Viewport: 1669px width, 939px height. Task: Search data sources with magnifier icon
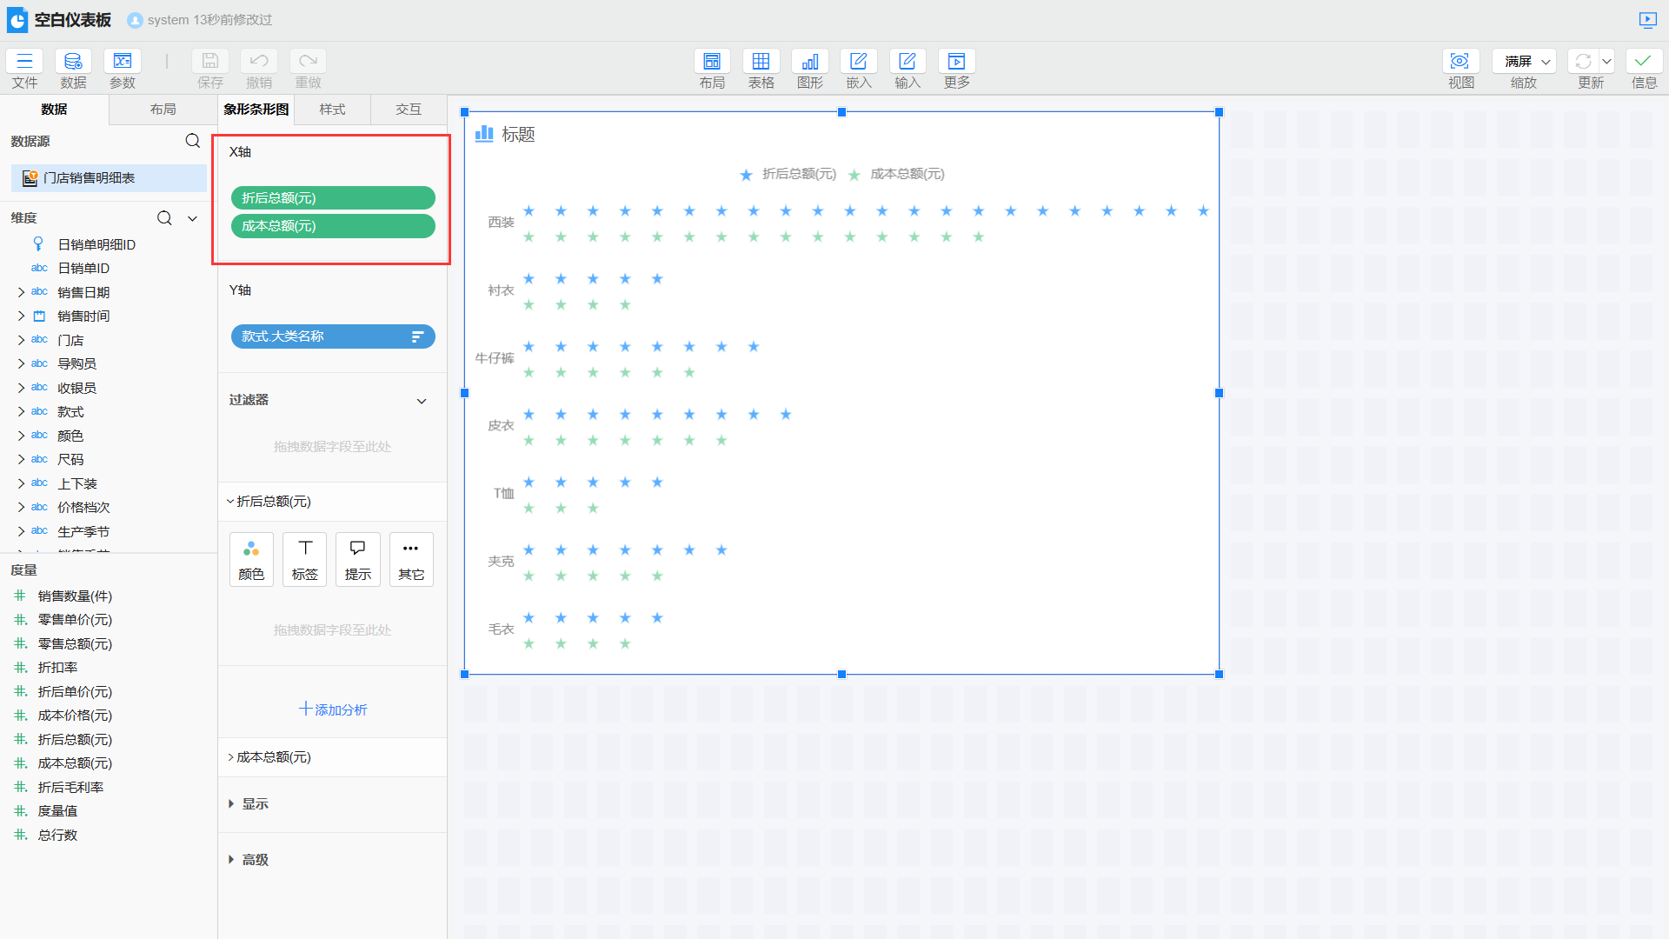point(192,141)
